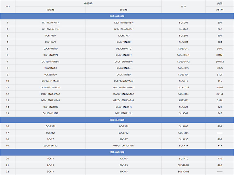Screen dimensions: 234x175
Task: Click the 12Cr18Mn8Ni5N new standard cell
Action: (x=123, y=29)
